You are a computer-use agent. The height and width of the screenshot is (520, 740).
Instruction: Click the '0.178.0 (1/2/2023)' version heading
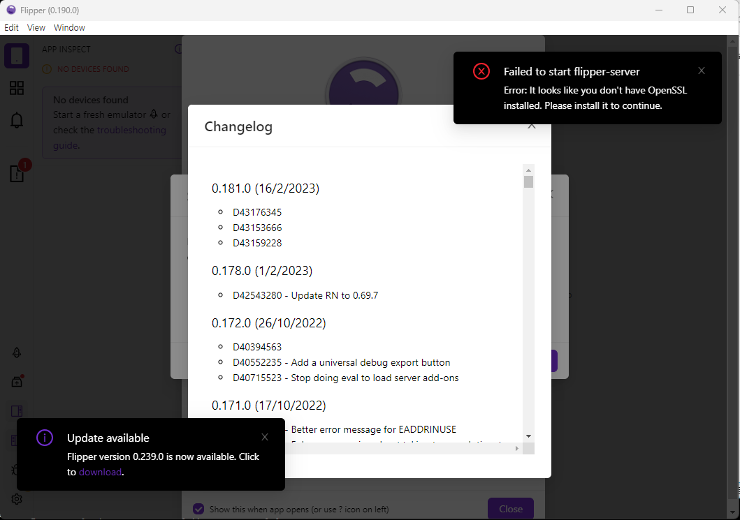(262, 271)
